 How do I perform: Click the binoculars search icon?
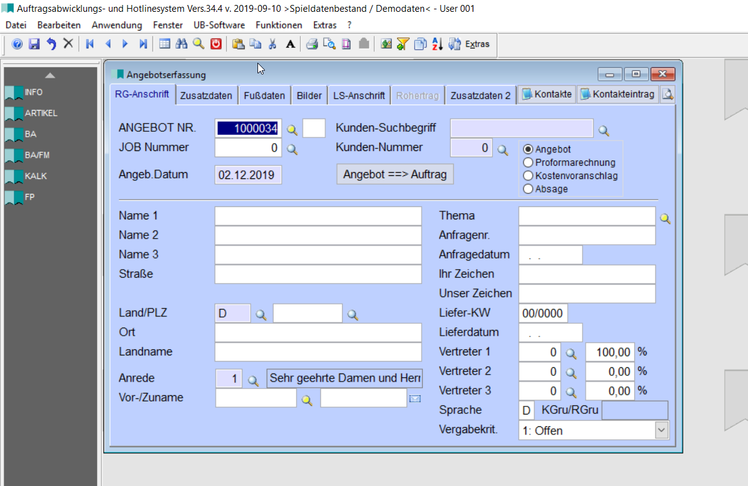[x=182, y=44]
